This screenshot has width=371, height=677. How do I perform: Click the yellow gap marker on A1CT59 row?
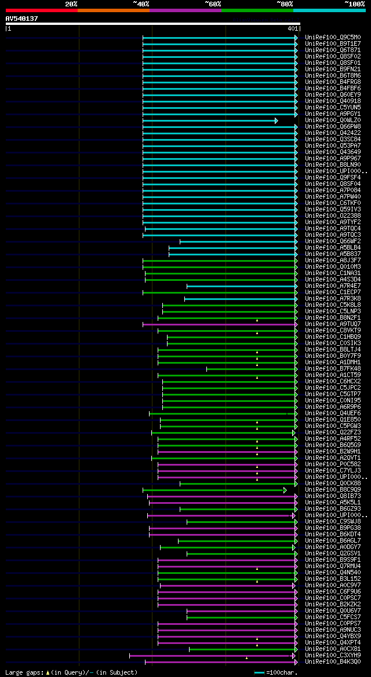pyautogui.click(x=257, y=378)
